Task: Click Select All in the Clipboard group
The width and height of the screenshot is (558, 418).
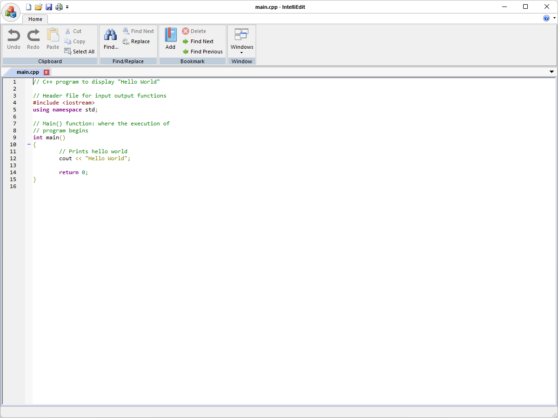Action: pyautogui.click(x=79, y=52)
